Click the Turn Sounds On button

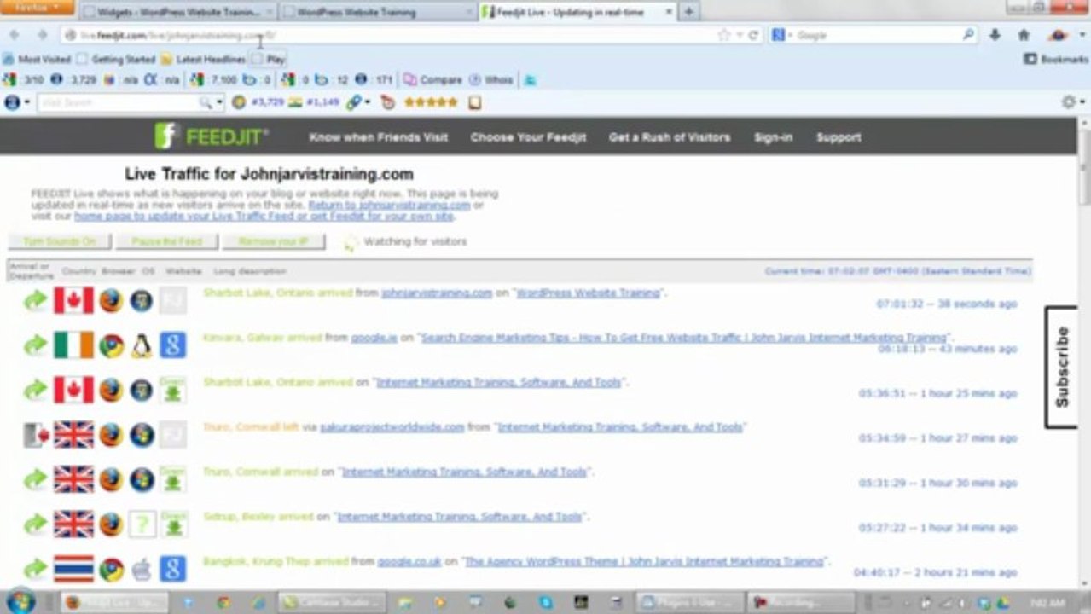pyautogui.click(x=60, y=242)
